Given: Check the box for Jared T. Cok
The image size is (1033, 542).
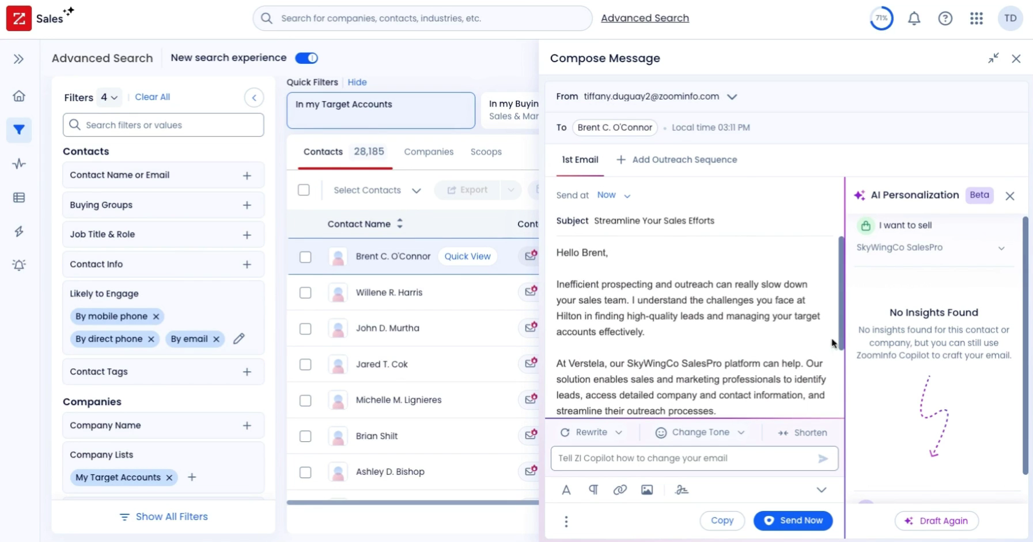Looking at the screenshot, I should click(305, 365).
